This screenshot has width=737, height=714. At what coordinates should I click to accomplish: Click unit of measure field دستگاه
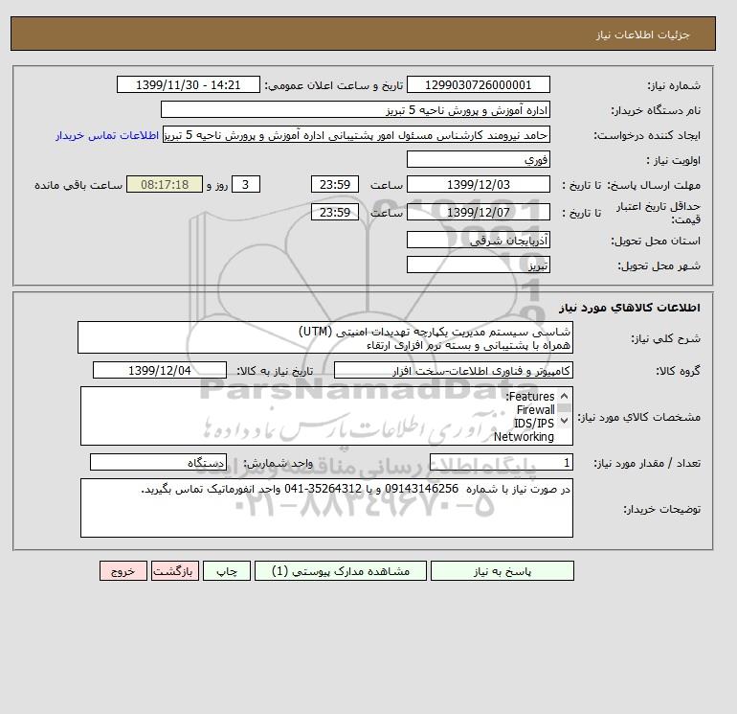pos(158,463)
